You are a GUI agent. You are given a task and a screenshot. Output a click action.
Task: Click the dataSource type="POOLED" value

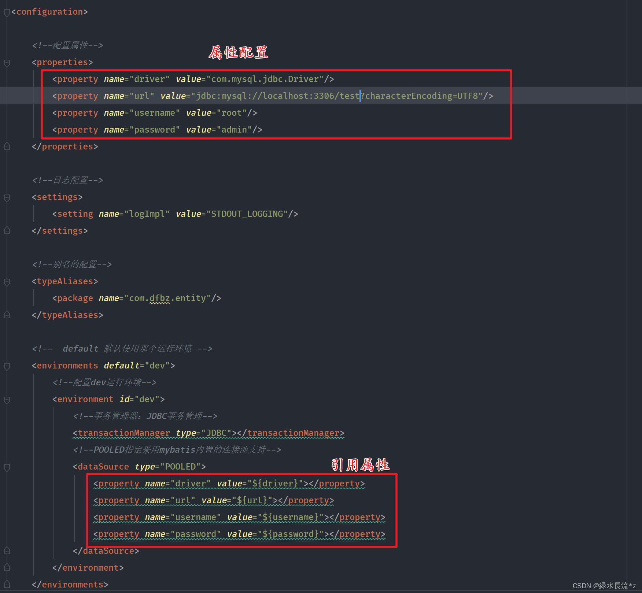(180, 467)
